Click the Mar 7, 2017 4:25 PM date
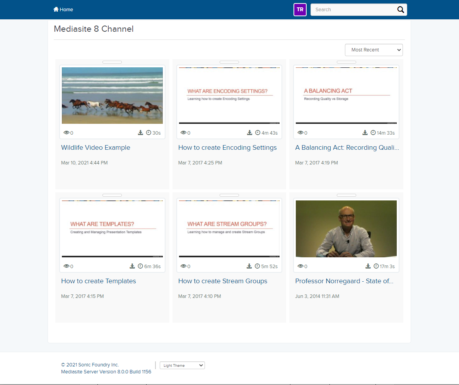This screenshot has height=385, width=459. tap(200, 163)
